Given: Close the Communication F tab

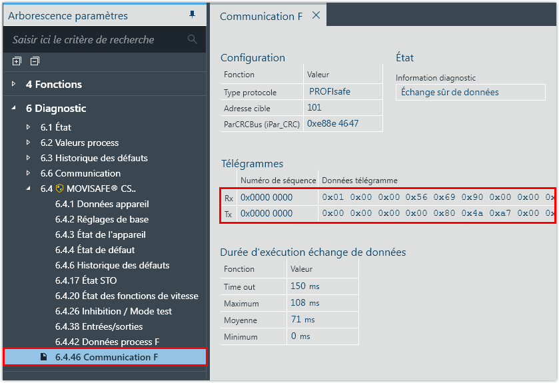Looking at the screenshot, I should pyautogui.click(x=316, y=15).
